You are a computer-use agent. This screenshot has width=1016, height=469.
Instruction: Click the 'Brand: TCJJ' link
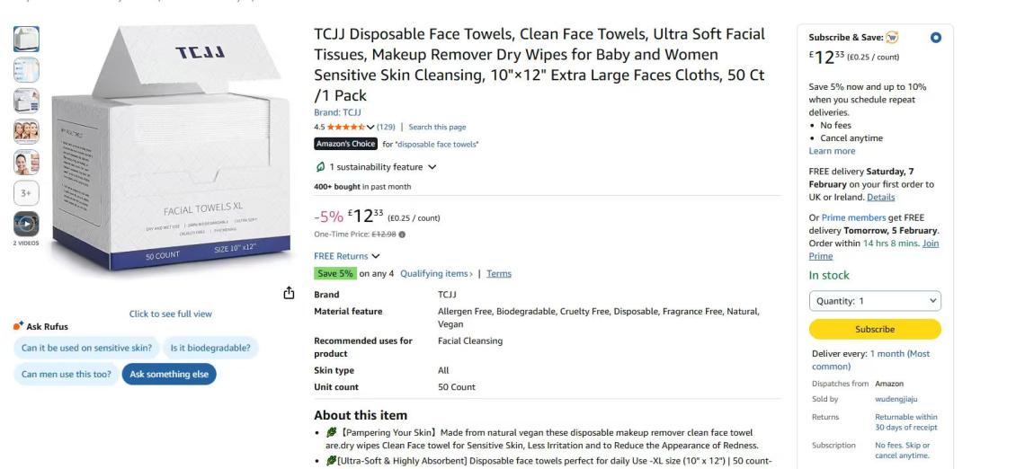point(337,112)
